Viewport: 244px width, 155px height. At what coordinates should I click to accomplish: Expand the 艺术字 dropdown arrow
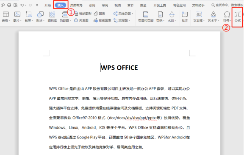pos(218,20)
